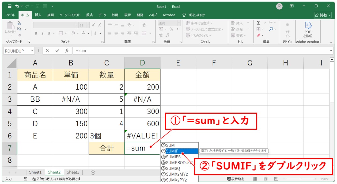The width and height of the screenshot is (337, 184).
Task: Click the Save icon in the title bar
Action: (9, 6)
